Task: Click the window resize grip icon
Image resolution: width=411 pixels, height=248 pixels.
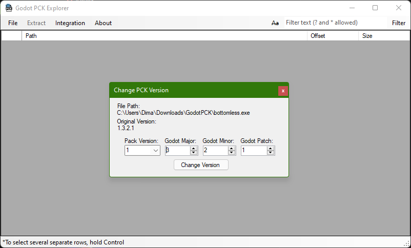Action: pos(407,244)
